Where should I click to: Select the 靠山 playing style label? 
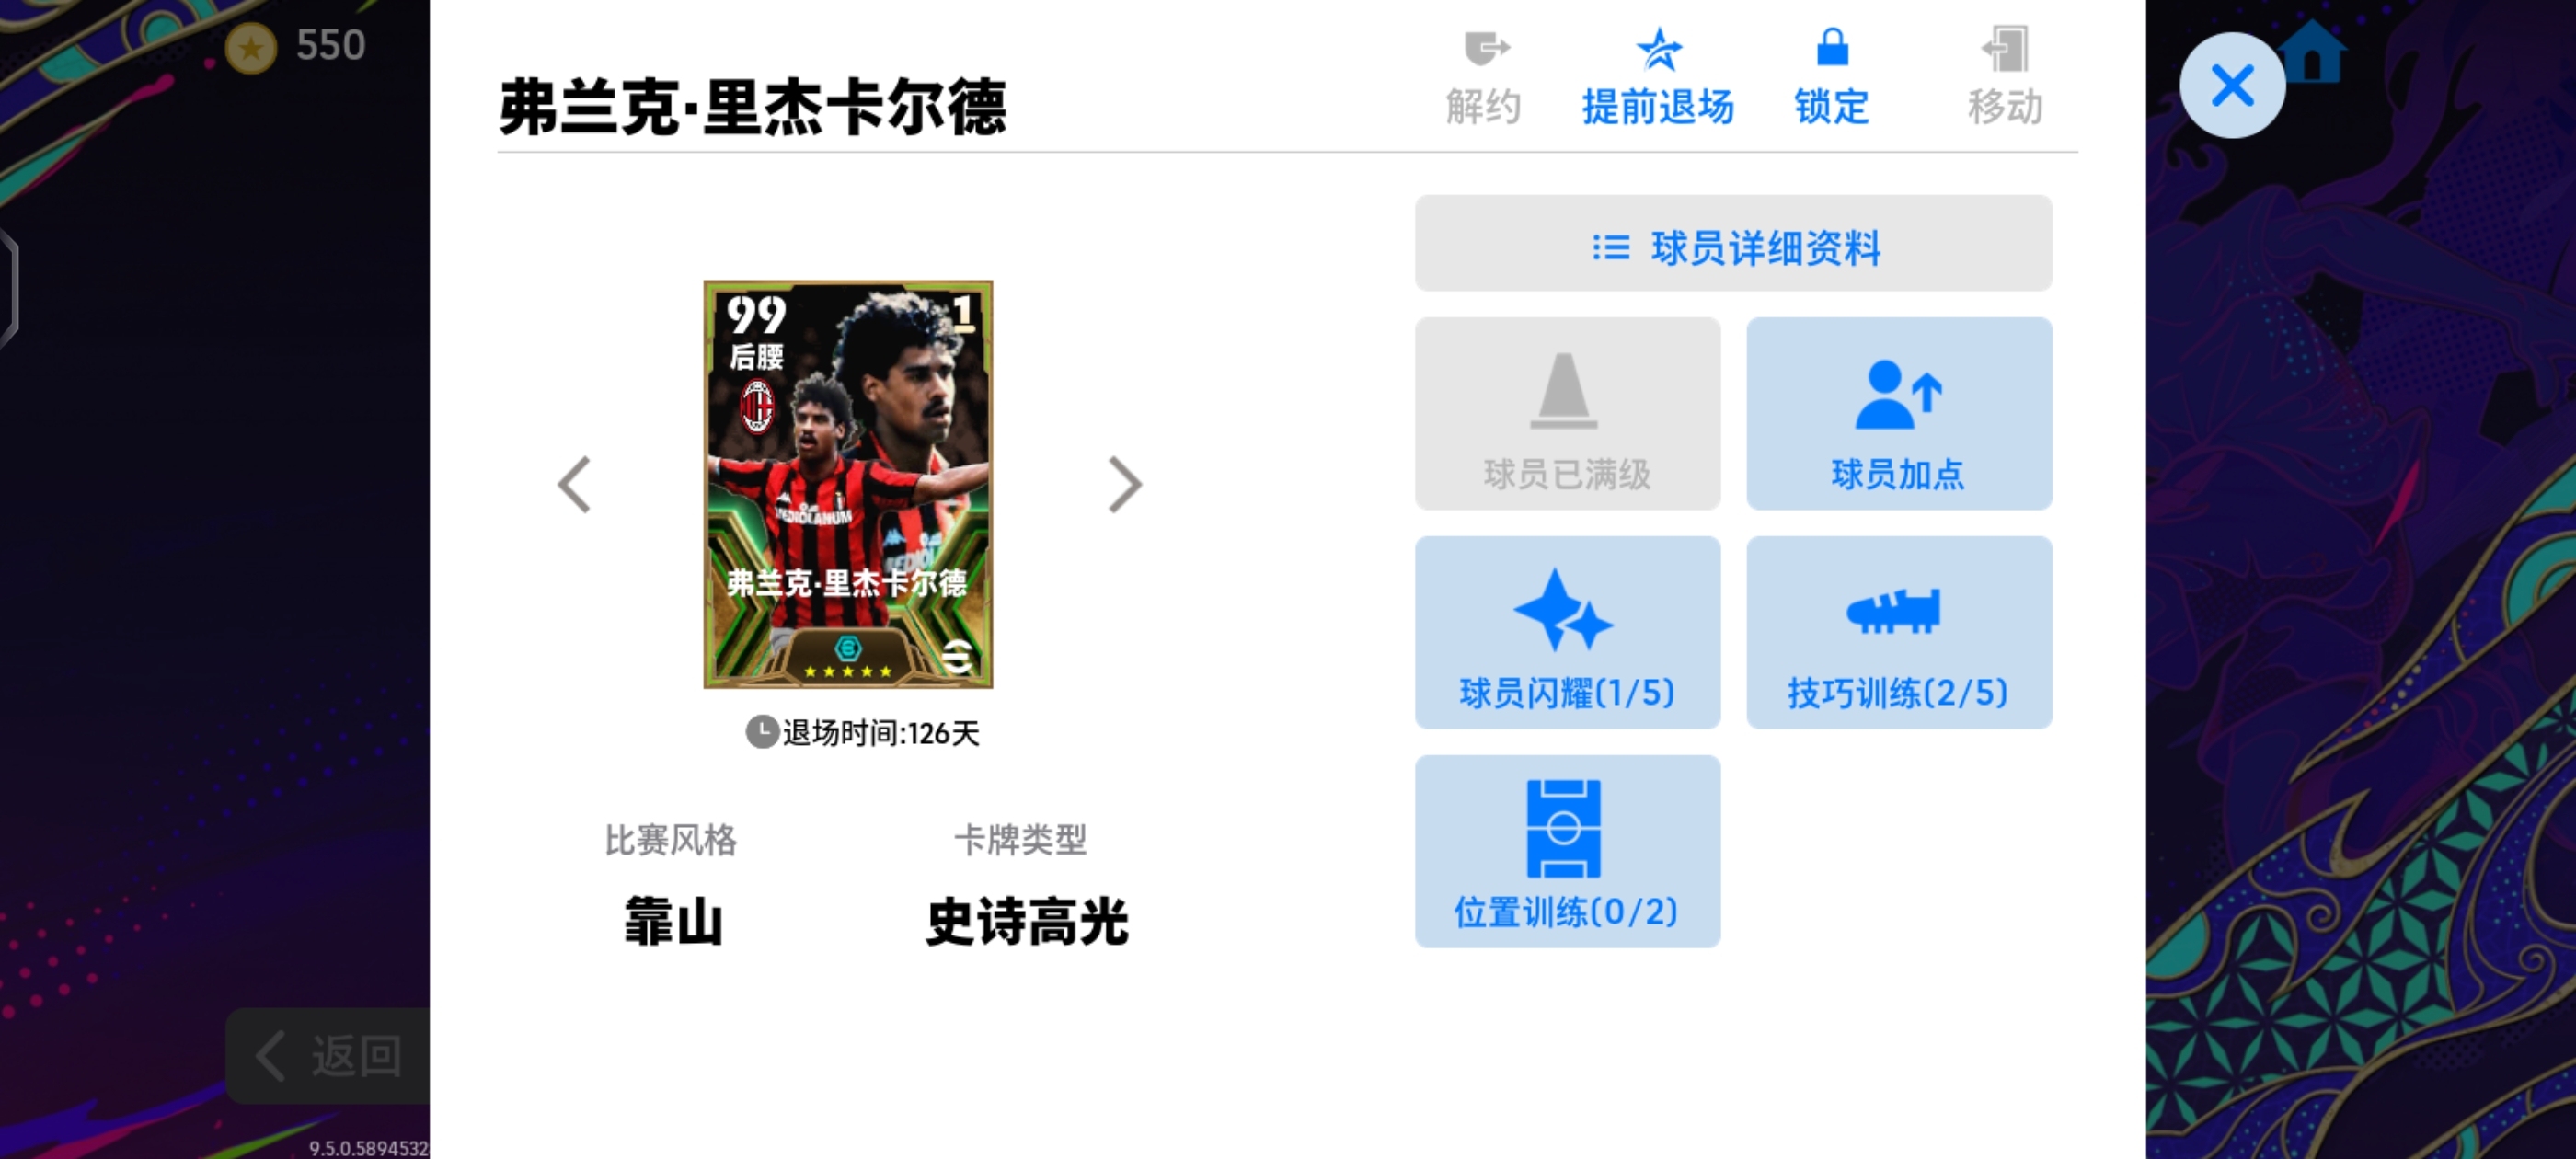point(673,921)
